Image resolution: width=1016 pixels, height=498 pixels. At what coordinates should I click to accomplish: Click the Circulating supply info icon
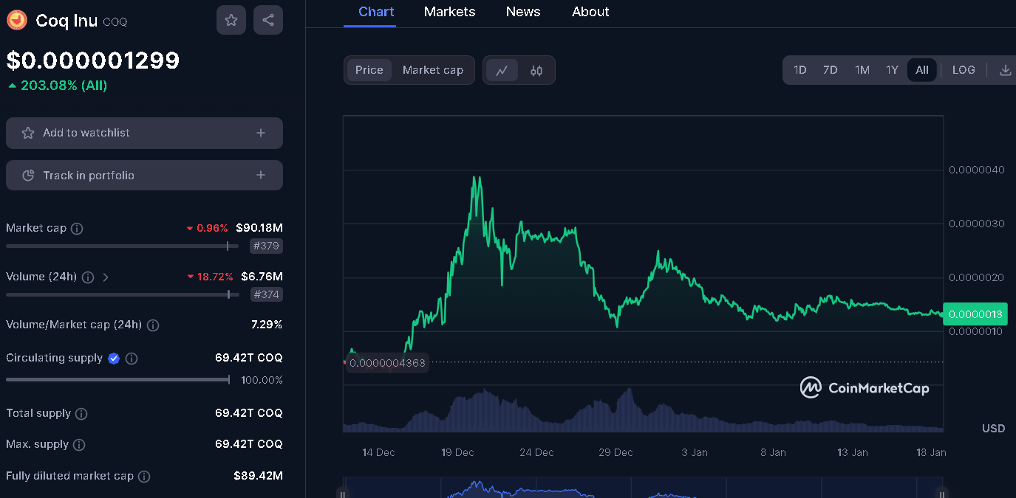(x=132, y=359)
